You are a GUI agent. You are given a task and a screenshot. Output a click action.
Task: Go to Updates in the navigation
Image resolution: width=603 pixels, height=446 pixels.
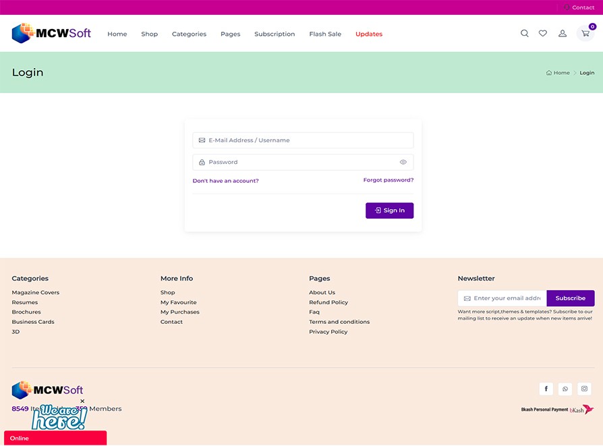pos(369,34)
